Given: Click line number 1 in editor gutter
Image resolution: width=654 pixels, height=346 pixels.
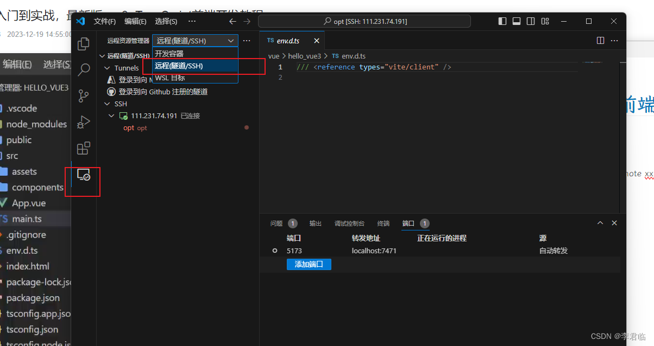Looking at the screenshot, I should tap(280, 67).
